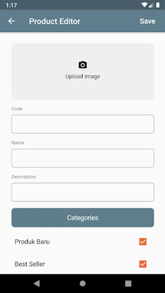This screenshot has width=165, height=293.
Task: Tap the cellular signal icon
Action: [x=151, y=5]
